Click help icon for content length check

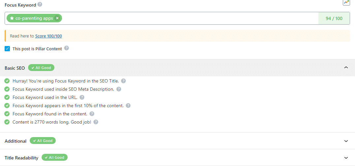(96, 122)
